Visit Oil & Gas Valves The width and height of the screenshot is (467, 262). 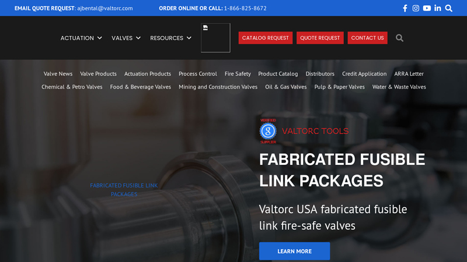coord(285,87)
